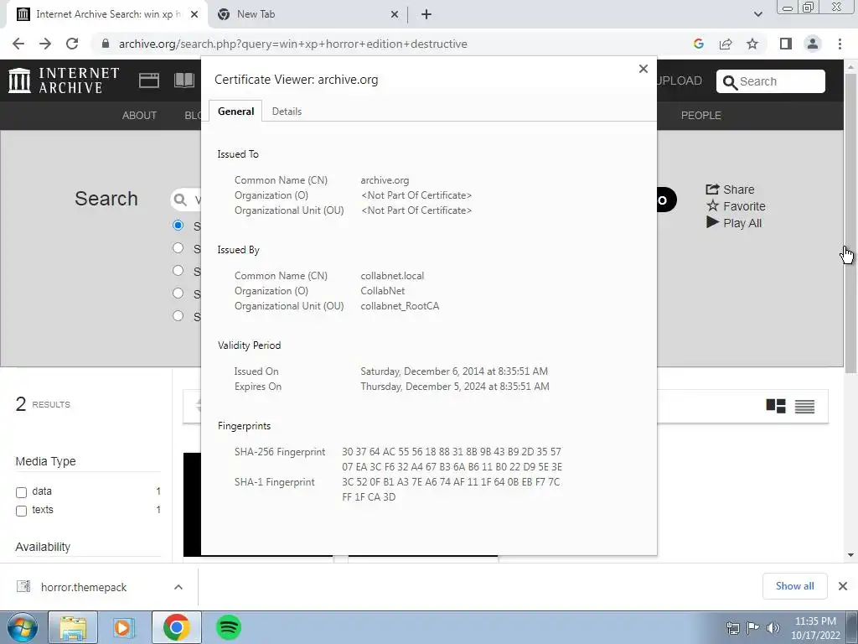The image size is (858, 644).
Task: Close the Certificate Viewer dialog
Action: 643,69
